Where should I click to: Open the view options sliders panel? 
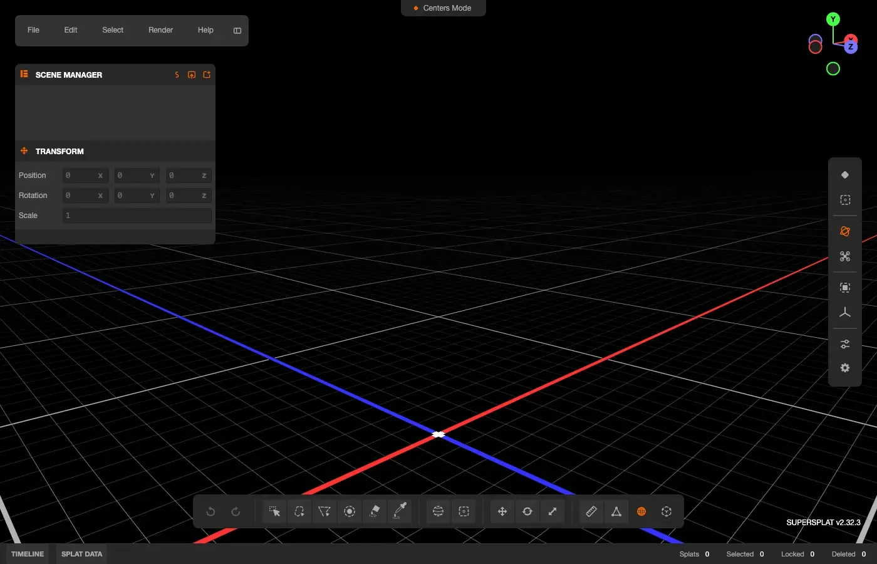click(x=845, y=344)
